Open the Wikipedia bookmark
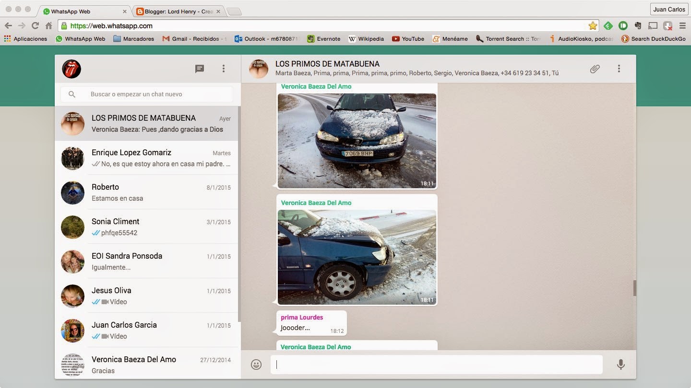The width and height of the screenshot is (691, 388). 366,39
